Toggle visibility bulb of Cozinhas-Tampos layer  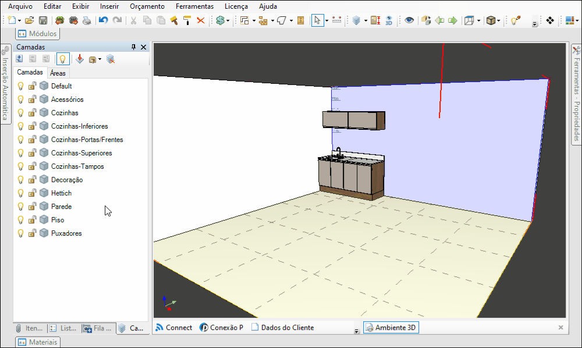click(x=21, y=166)
